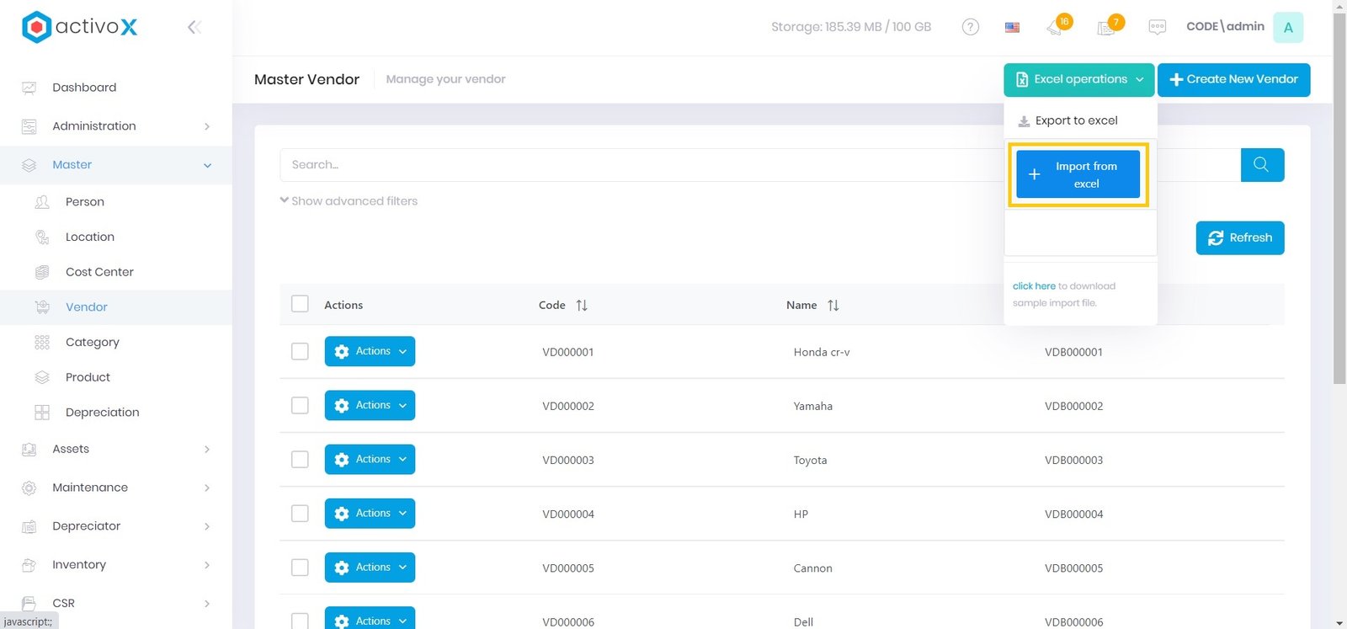Toggle the Excel operations dropdown
1347x629 pixels.
pyautogui.click(x=1079, y=79)
